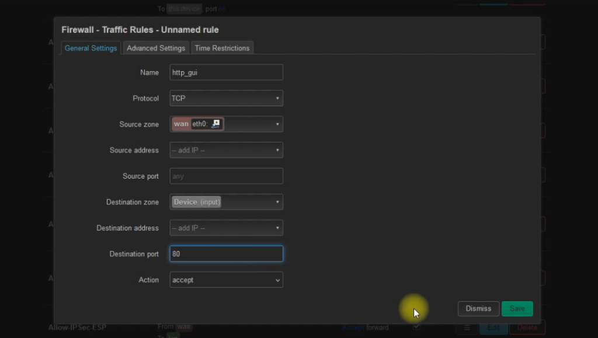Select the General Settings tab
Screen dimensions: 598x338
(x=90, y=48)
